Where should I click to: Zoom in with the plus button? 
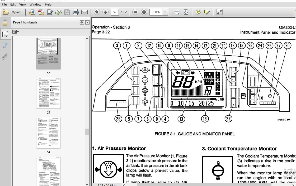click(x=144, y=12)
